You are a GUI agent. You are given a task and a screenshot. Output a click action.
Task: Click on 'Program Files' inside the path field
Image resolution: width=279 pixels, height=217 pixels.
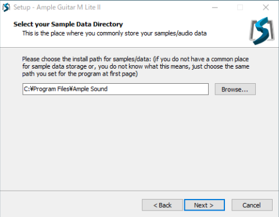point(51,89)
